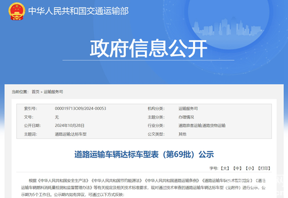Click the 打印 print button
The image size is (288, 198).
264,168
